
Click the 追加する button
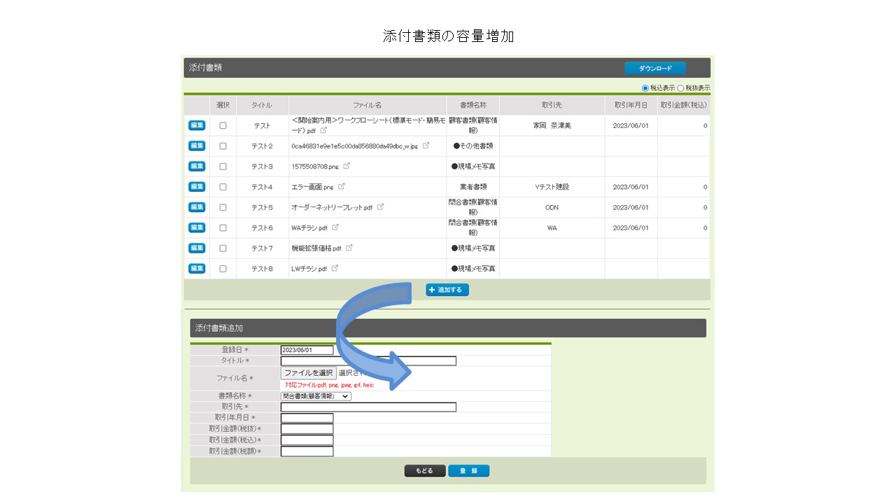click(447, 290)
